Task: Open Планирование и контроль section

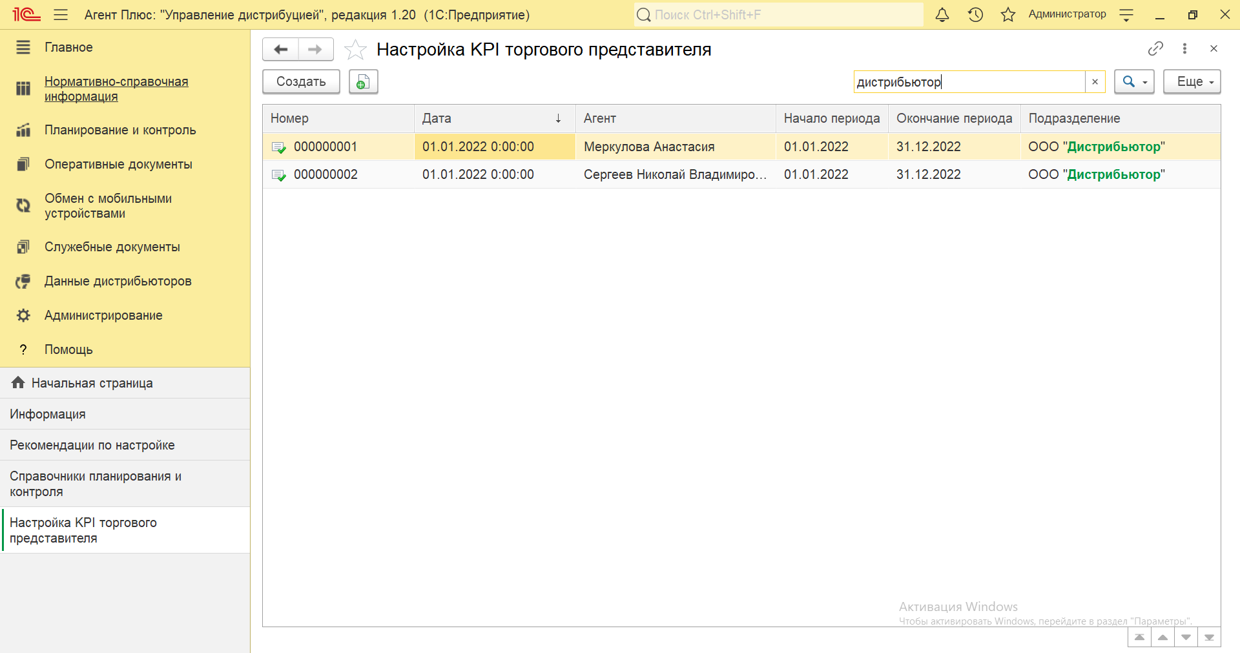Action: point(120,130)
